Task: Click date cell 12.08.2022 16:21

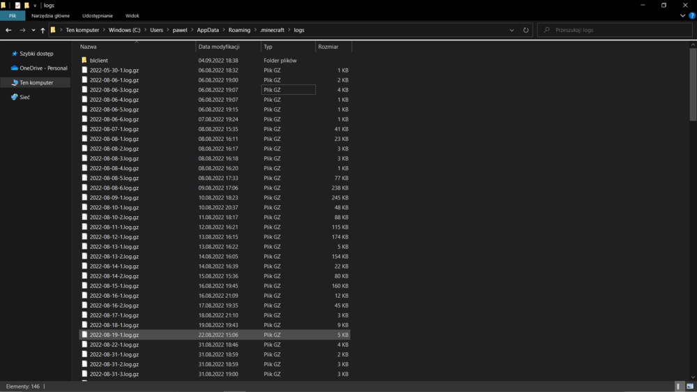Action: pos(218,227)
